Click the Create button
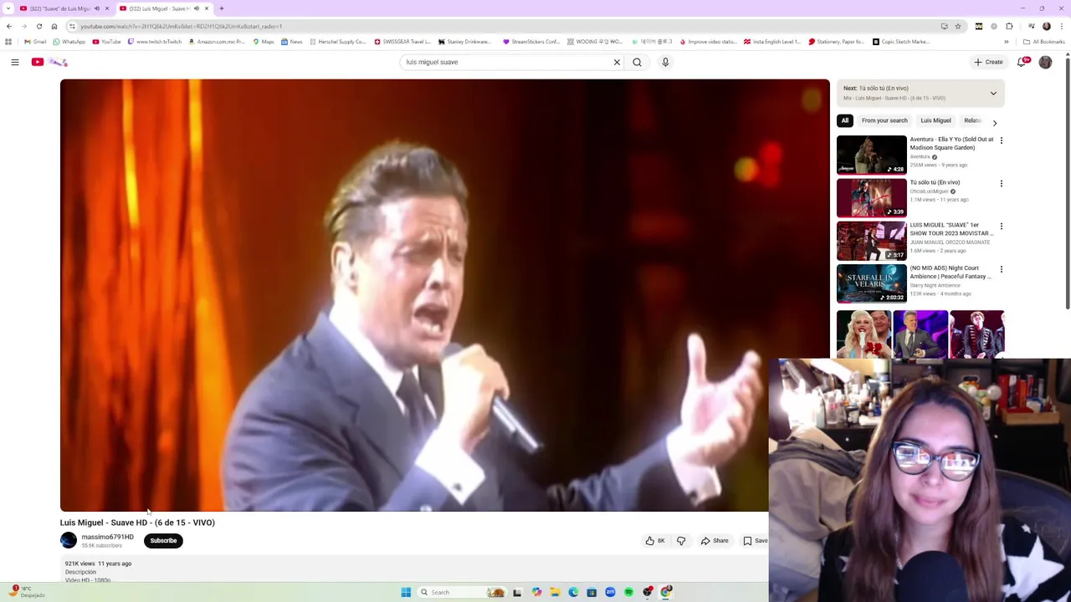Screen dimensions: 1071x602 988,62
